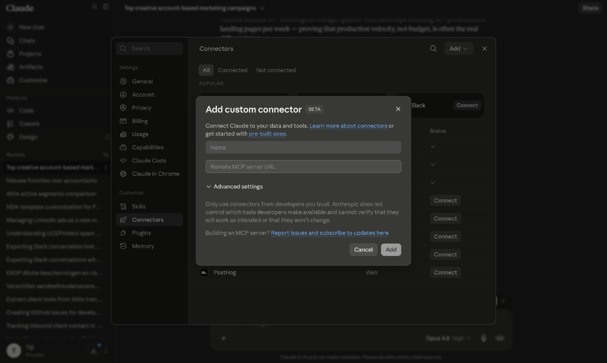Open recent chat Creating GitHub issues
607x363 pixels.
pyautogui.click(x=53, y=312)
